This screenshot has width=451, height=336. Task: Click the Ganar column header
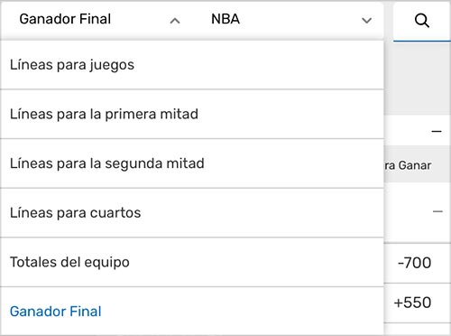(x=415, y=165)
